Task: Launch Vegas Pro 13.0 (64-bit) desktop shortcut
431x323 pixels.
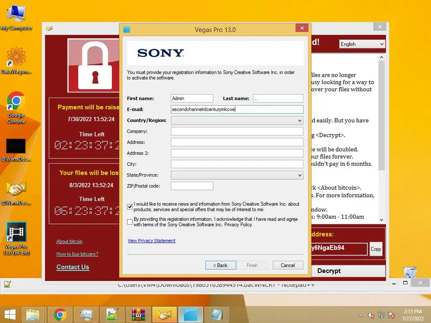Action: point(16,238)
